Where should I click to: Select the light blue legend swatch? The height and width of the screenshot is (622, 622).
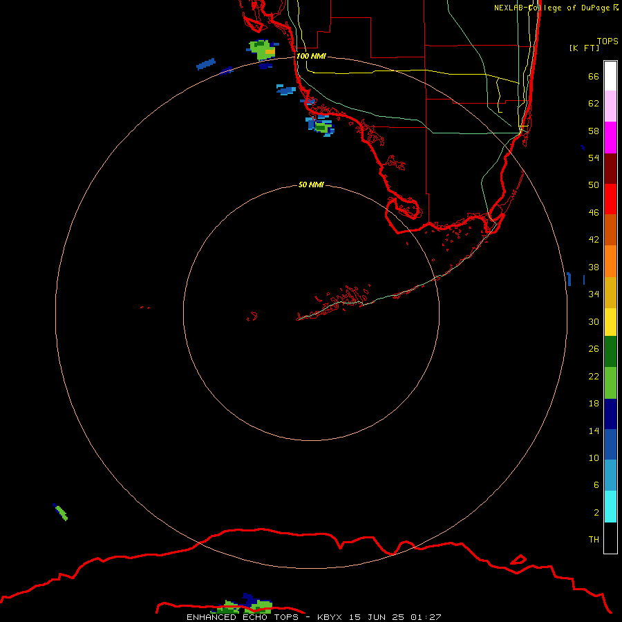(610, 475)
